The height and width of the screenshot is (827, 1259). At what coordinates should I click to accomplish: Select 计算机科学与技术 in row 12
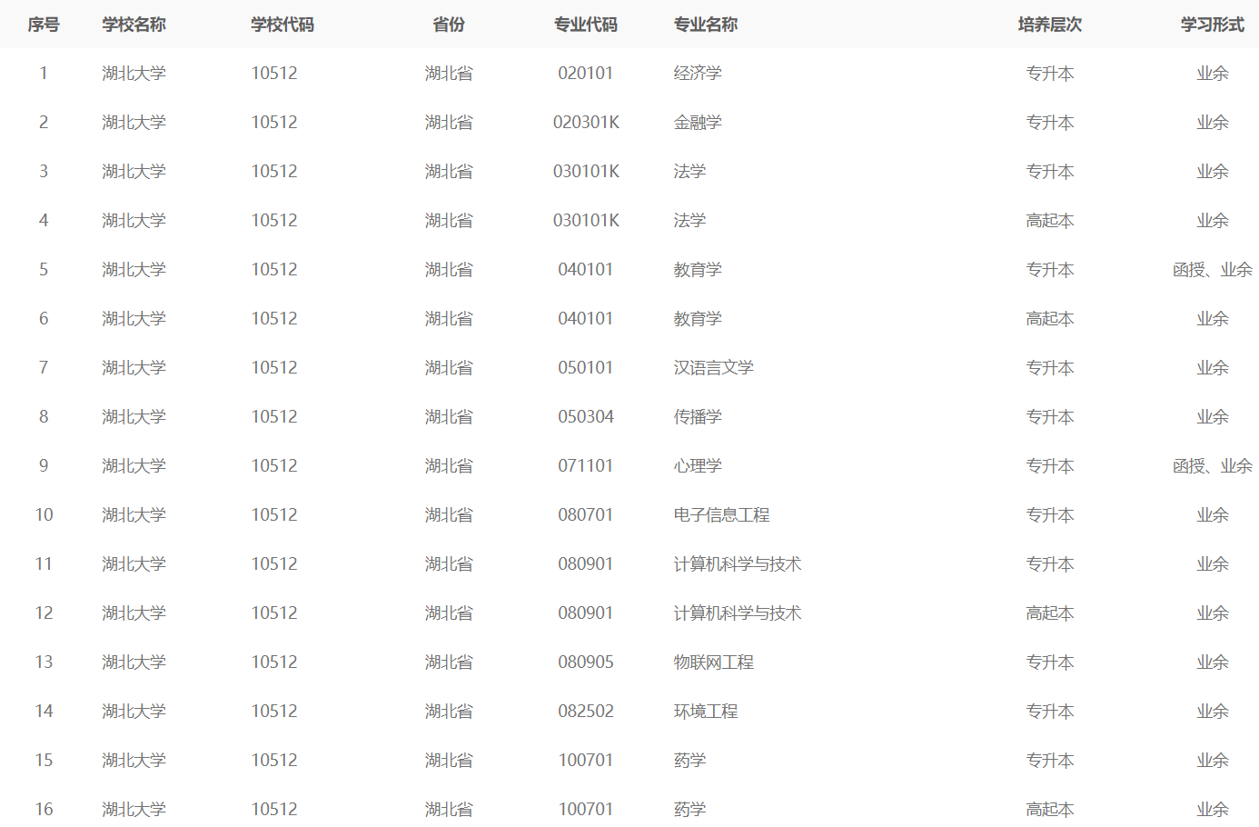pos(738,613)
